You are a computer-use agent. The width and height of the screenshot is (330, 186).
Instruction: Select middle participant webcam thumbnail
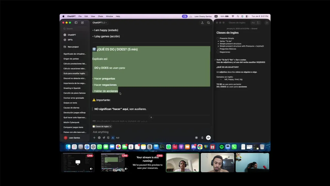point(218,163)
